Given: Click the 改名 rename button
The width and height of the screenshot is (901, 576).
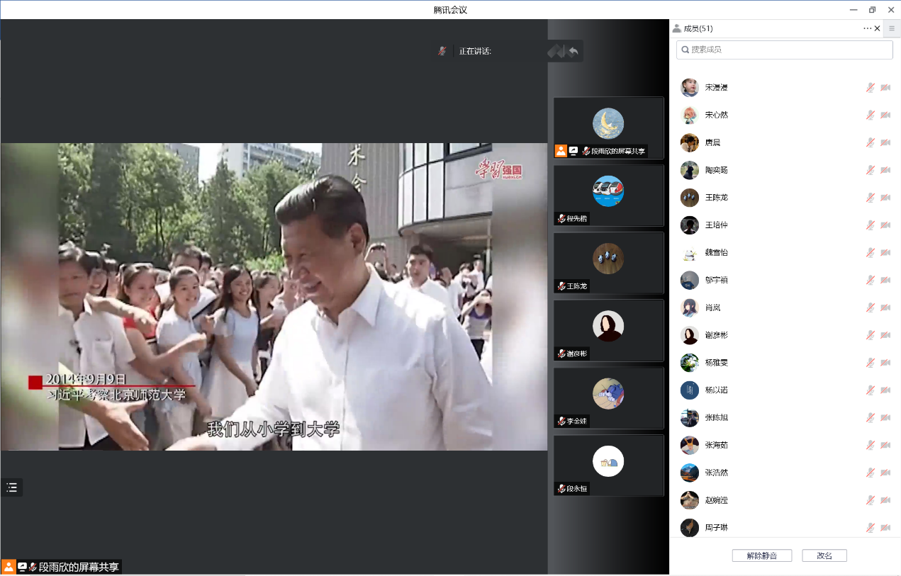Looking at the screenshot, I should click(x=824, y=555).
